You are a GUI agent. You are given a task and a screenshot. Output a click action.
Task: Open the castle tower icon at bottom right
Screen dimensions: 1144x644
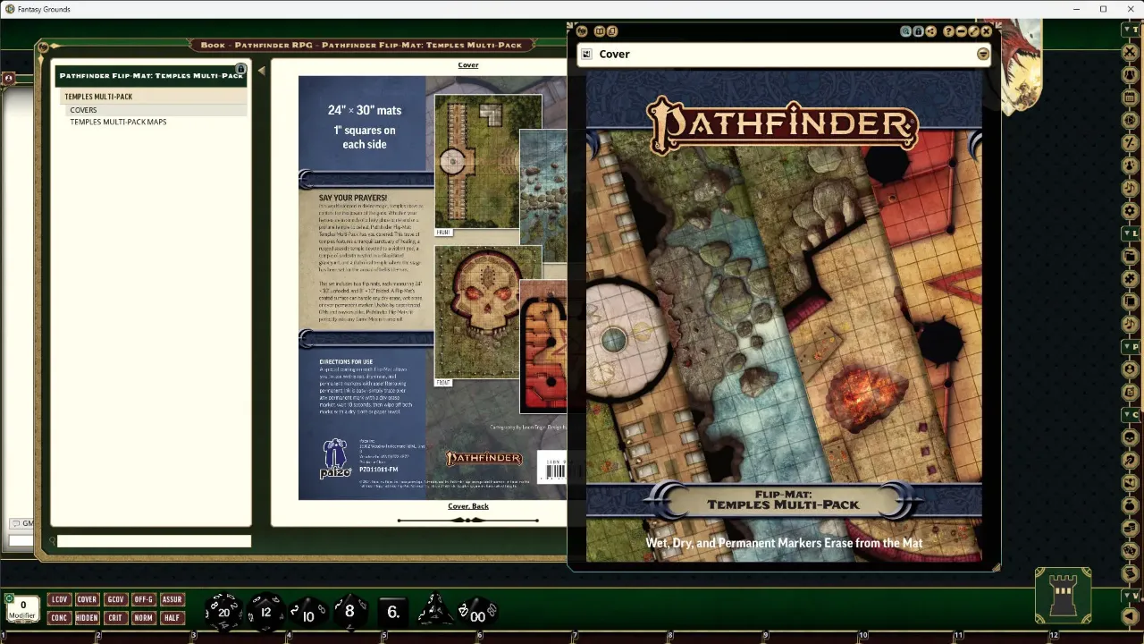[x=1063, y=596]
